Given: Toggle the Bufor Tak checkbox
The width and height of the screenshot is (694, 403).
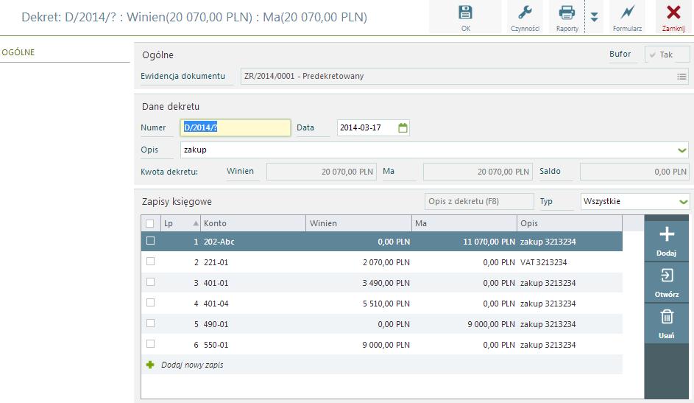Looking at the screenshot, I should click(x=667, y=55).
